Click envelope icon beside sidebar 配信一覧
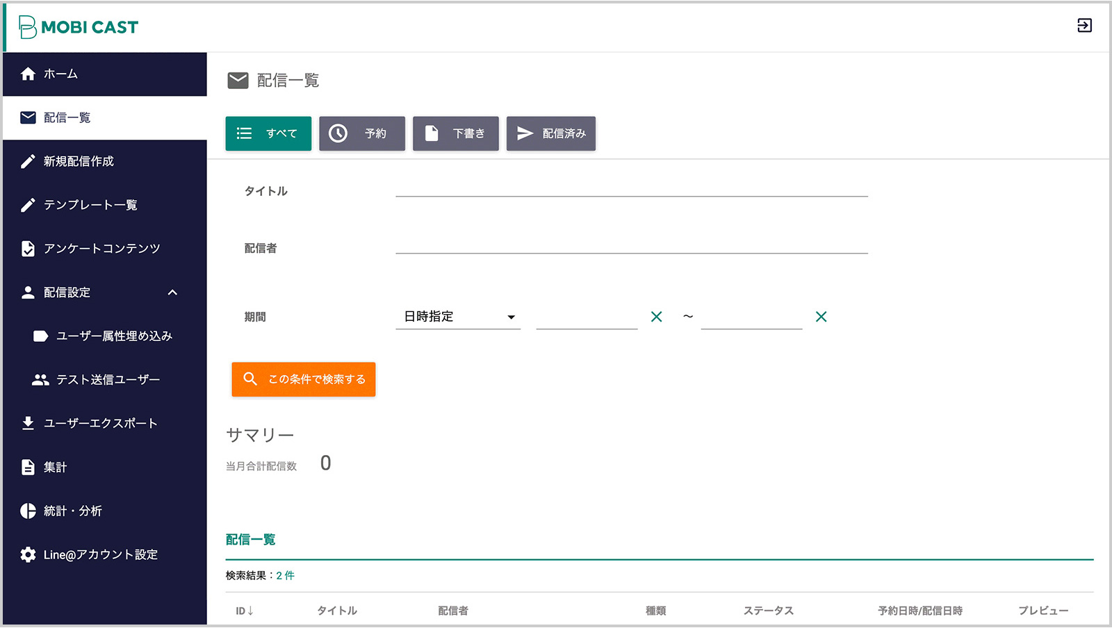The width and height of the screenshot is (1112, 628). [x=28, y=117]
